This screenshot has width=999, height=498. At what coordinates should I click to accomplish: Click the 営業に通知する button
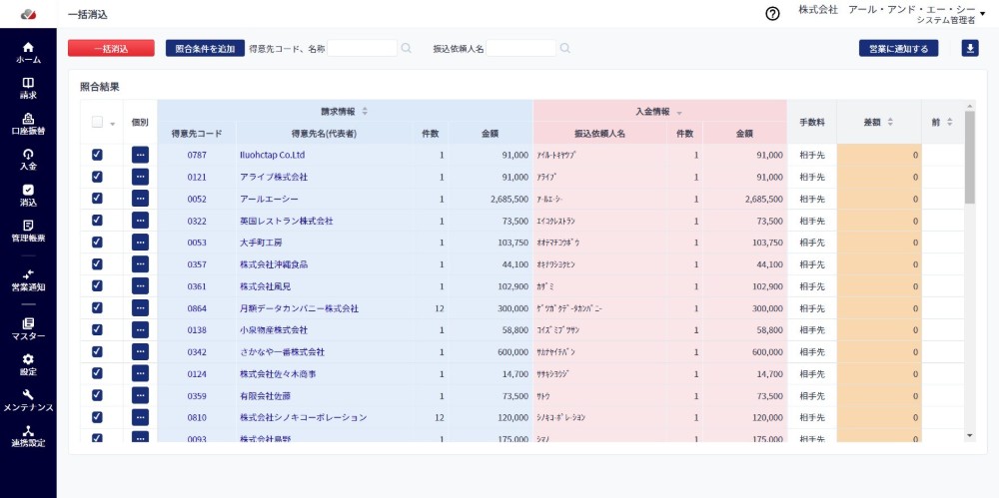pos(898,48)
